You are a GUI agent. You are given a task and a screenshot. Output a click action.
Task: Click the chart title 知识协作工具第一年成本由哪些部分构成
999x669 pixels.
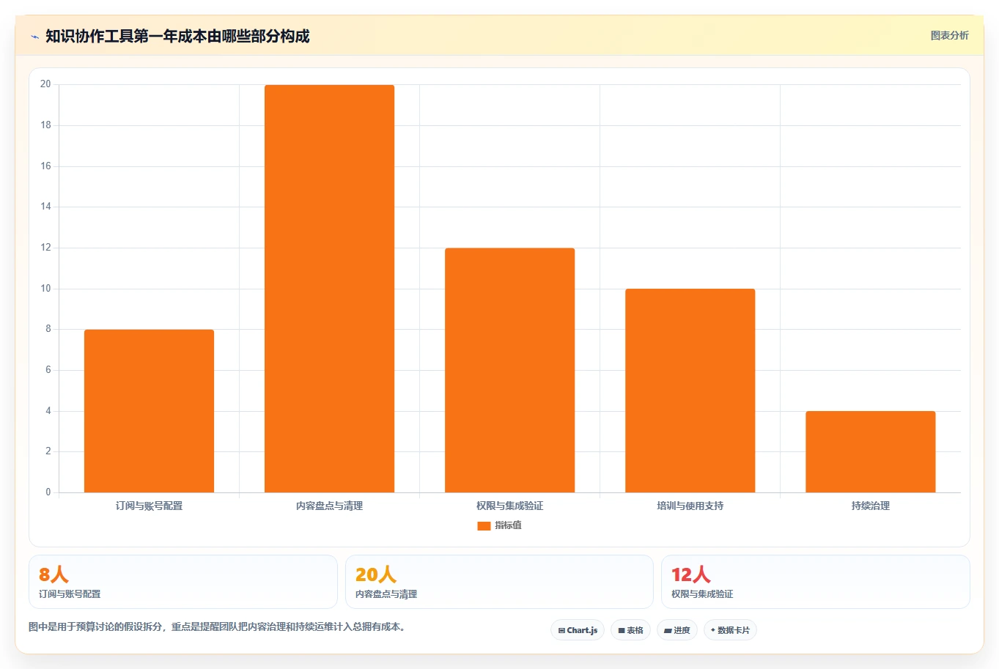tap(177, 36)
